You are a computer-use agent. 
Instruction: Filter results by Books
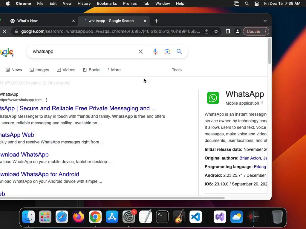(x=91, y=70)
